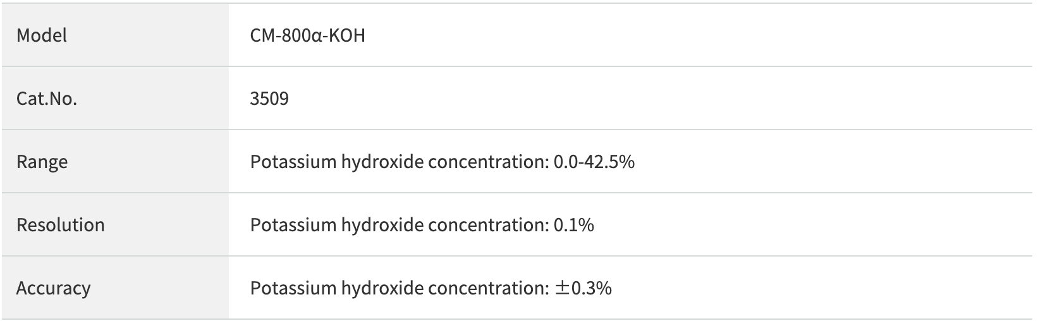The image size is (1038, 321).
Task: Click the 0.1% resolution figure
Action: coord(573,225)
